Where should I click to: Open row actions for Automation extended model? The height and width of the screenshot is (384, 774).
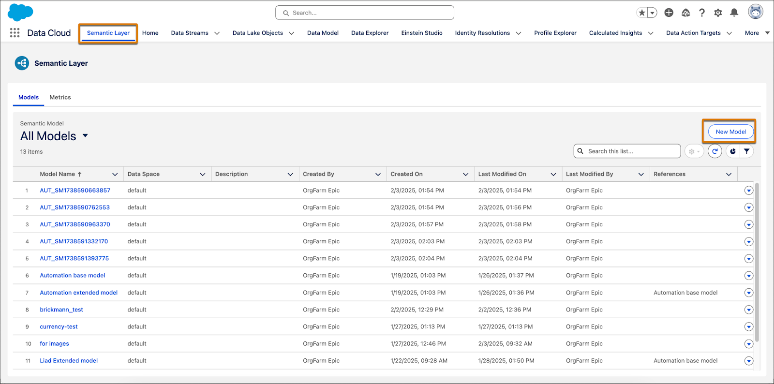(x=749, y=293)
